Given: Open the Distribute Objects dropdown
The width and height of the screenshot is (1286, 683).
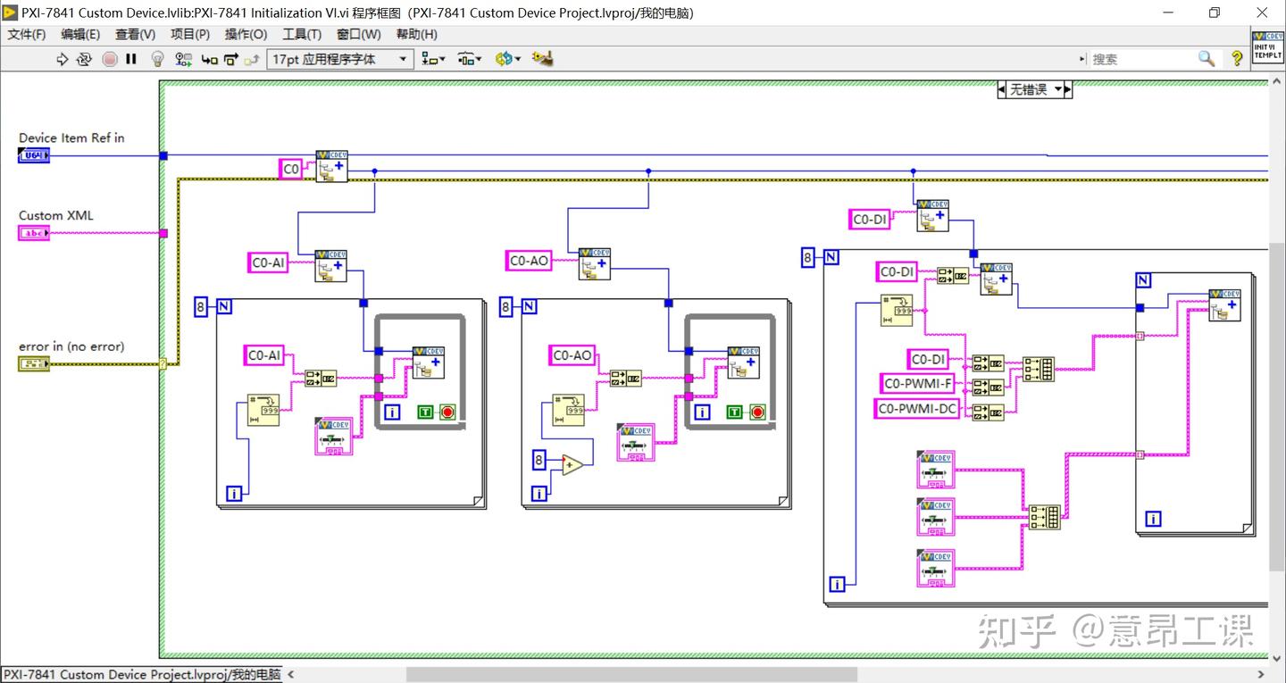Looking at the screenshot, I should click(470, 59).
